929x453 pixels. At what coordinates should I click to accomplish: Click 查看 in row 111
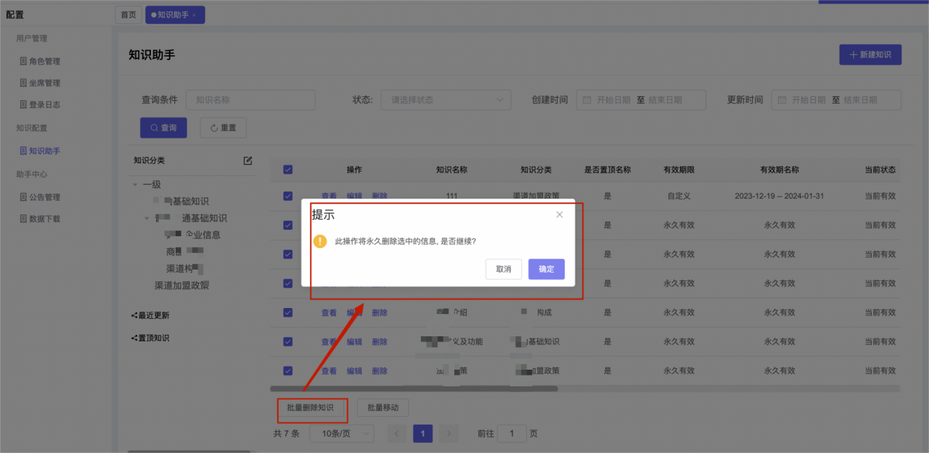point(330,196)
